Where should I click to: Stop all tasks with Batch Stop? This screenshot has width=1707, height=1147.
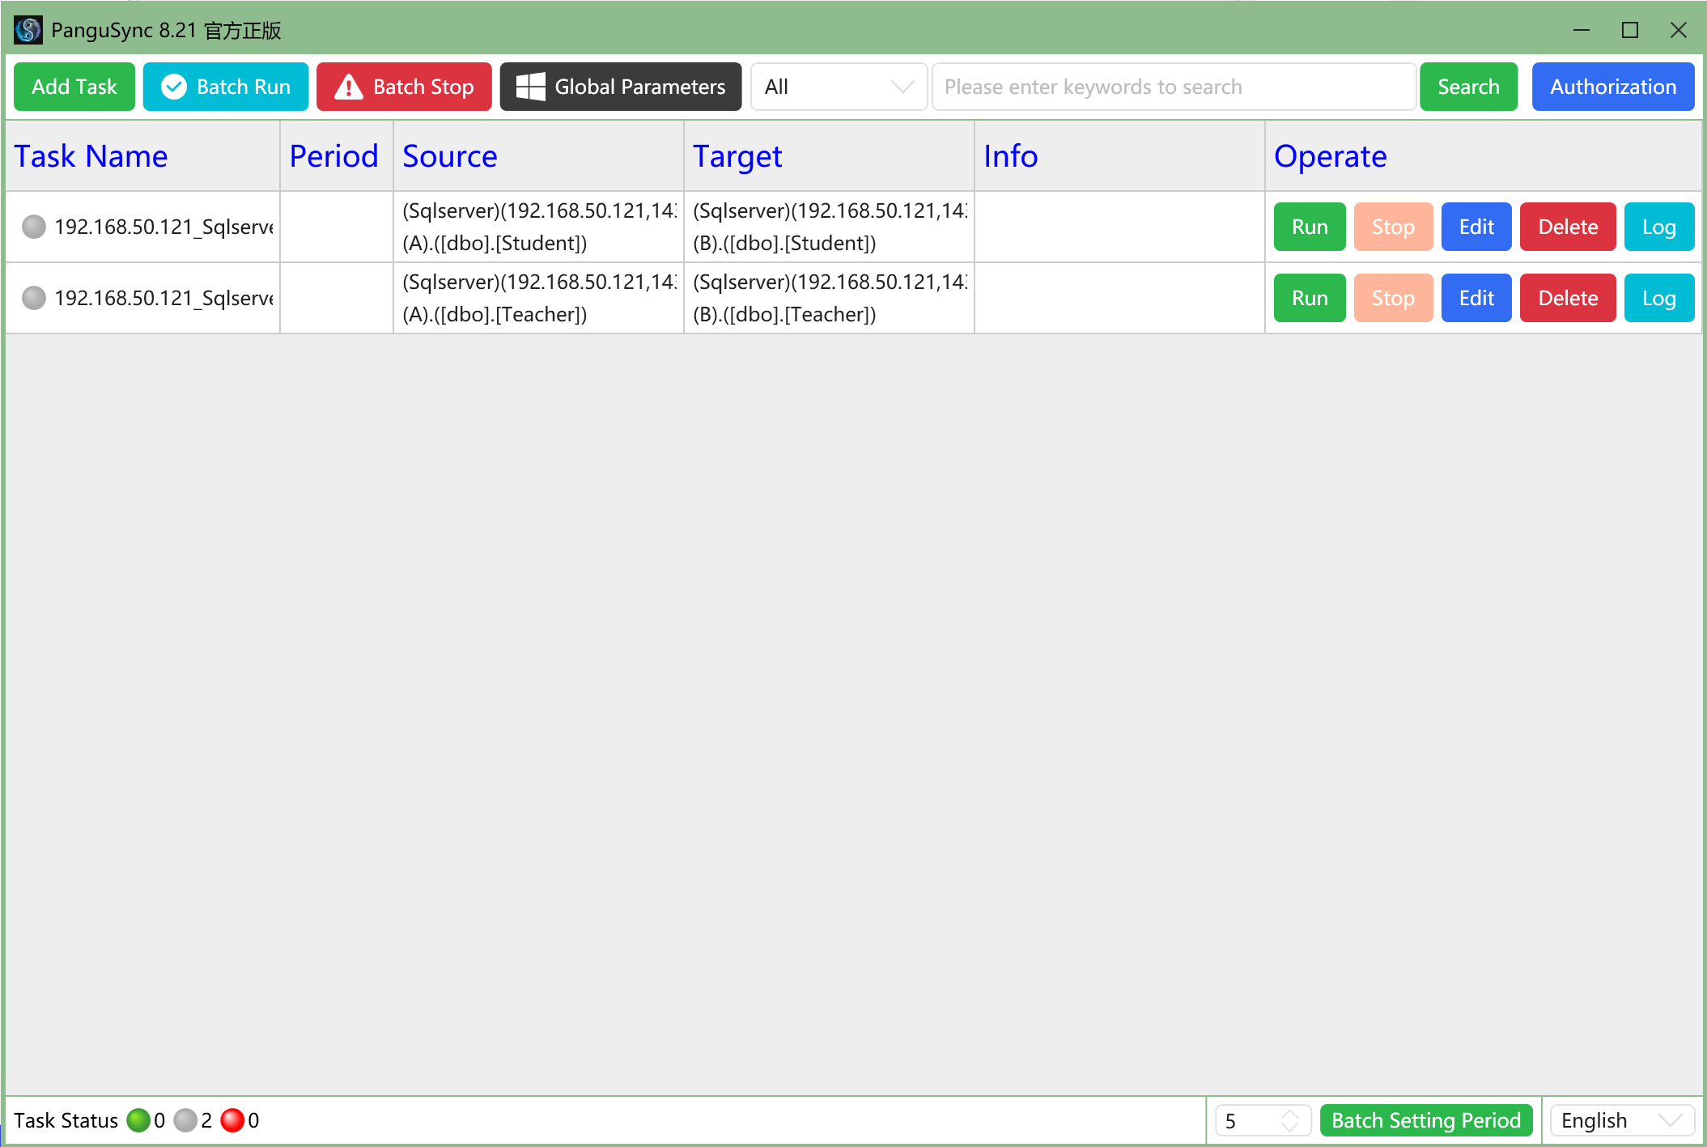(404, 87)
